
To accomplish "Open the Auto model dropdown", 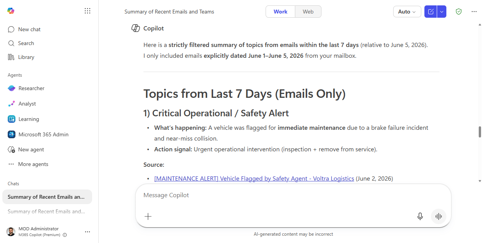I will click(x=407, y=12).
